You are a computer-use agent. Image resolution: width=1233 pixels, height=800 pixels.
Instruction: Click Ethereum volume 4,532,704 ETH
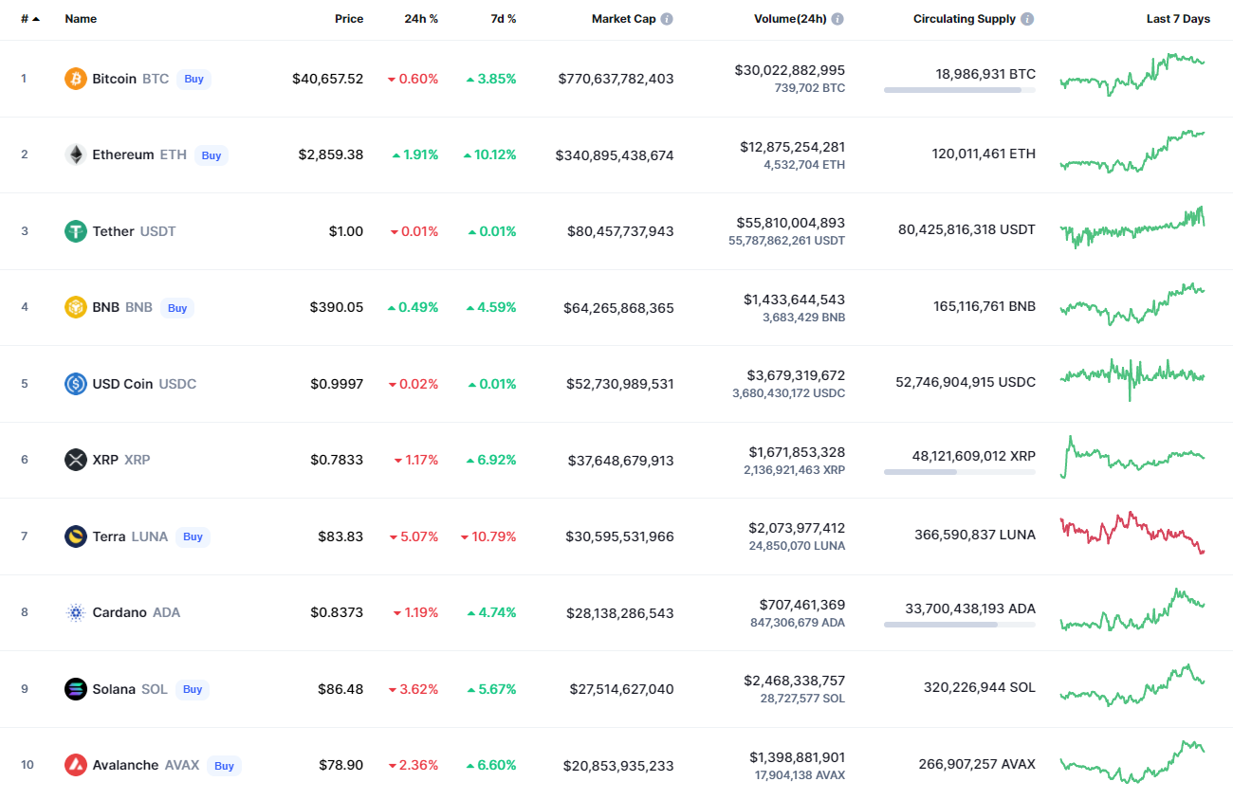tap(804, 165)
